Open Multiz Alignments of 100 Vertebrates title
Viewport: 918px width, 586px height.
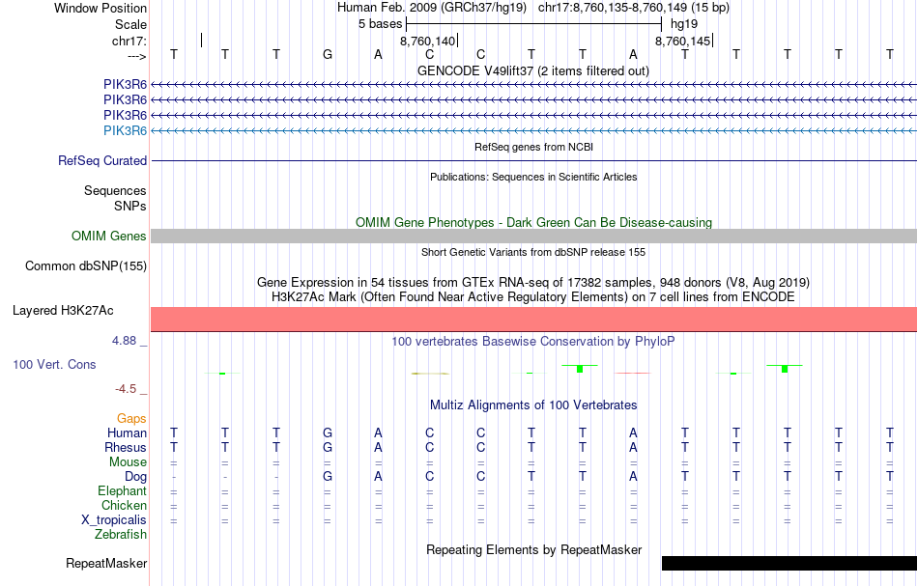[533, 405]
